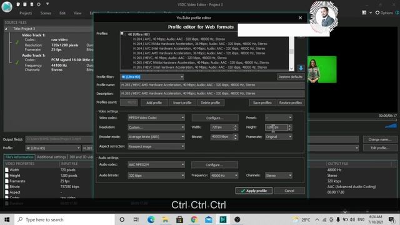Click the Restore defaults button

[291, 77]
